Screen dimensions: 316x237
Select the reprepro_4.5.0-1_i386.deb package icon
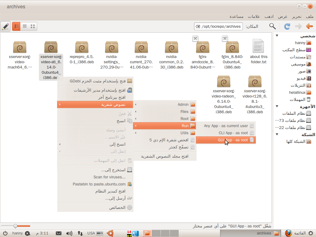point(81,48)
